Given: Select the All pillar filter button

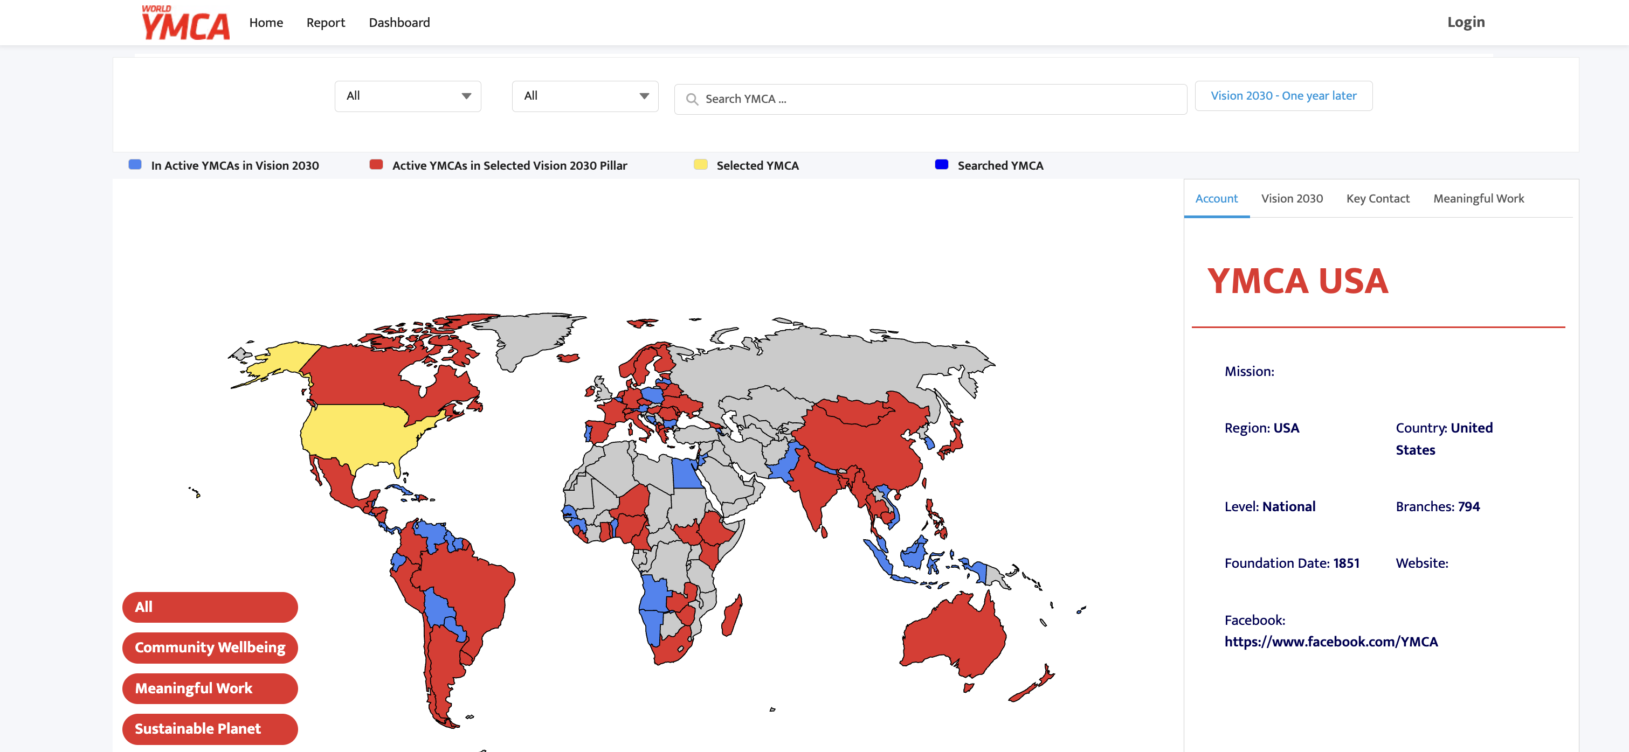Looking at the screenshot, I should tap(209, 607).
